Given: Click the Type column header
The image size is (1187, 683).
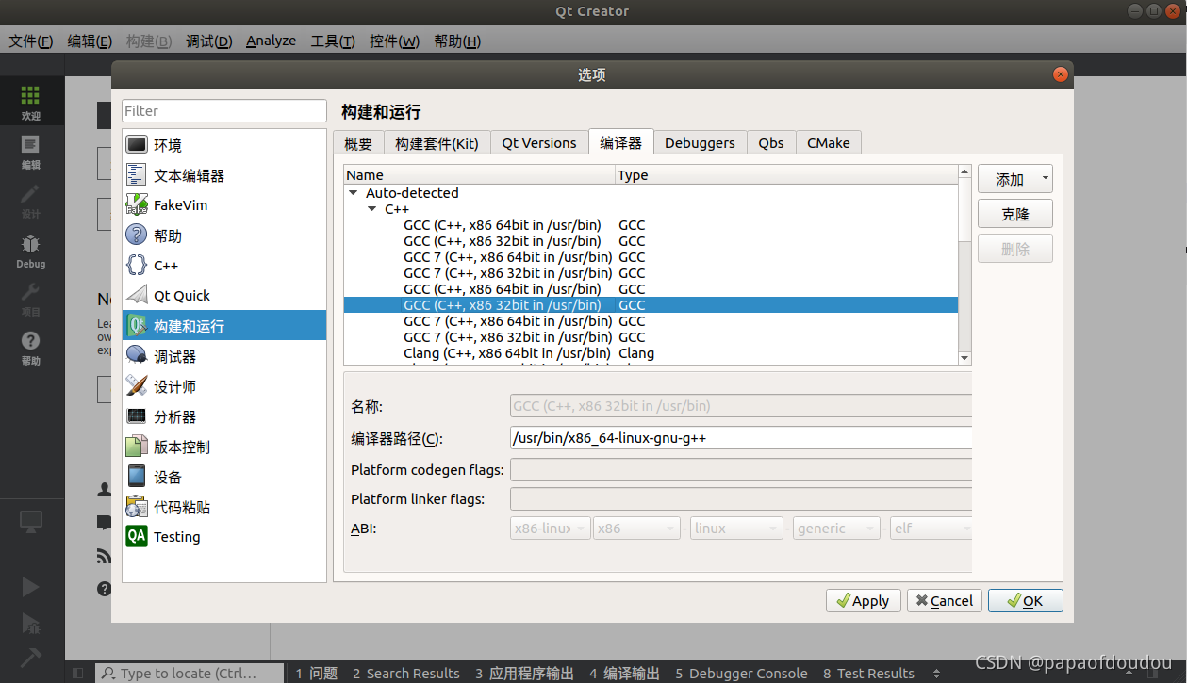Looking at the screenshot, I should point(786,175).
